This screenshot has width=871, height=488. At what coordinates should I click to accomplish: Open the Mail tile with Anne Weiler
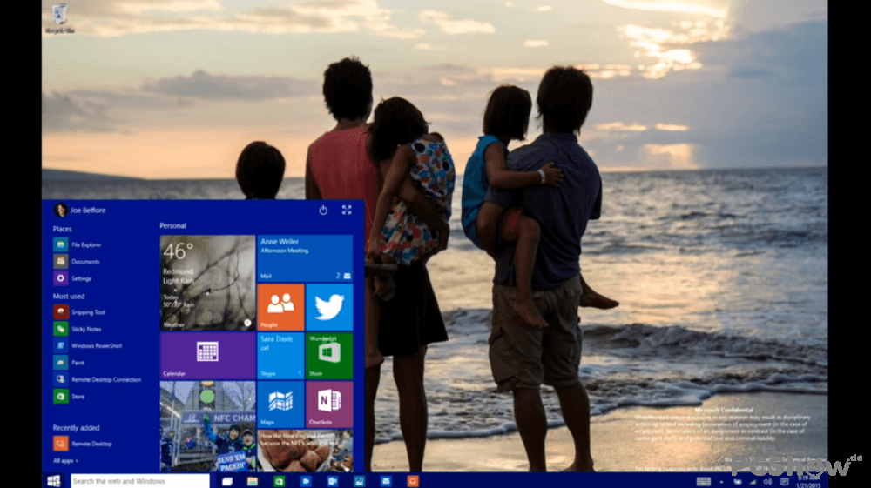pos(305,258)
